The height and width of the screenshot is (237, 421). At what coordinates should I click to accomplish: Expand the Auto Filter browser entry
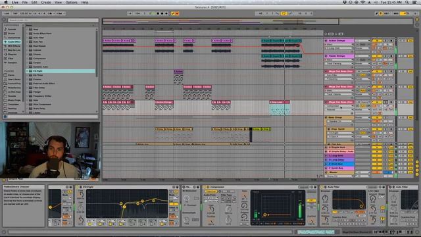(x=27, y=38)
